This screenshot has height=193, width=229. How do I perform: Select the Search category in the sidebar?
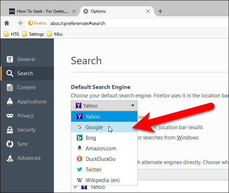tap(25, 73)
